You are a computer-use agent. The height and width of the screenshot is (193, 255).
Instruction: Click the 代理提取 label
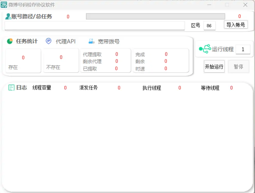(x=92, y=54)
